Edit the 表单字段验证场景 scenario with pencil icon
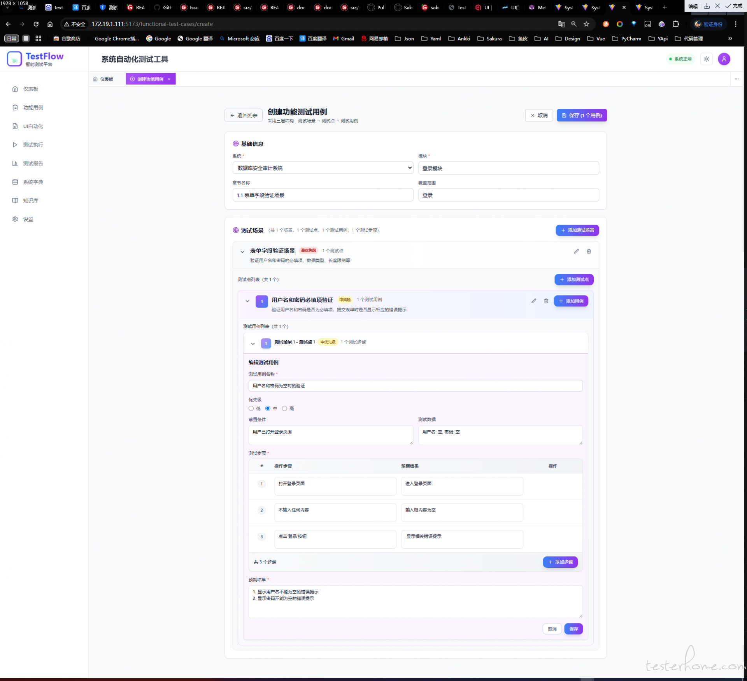This screenshot has height=681, width=747. (576, 251)
